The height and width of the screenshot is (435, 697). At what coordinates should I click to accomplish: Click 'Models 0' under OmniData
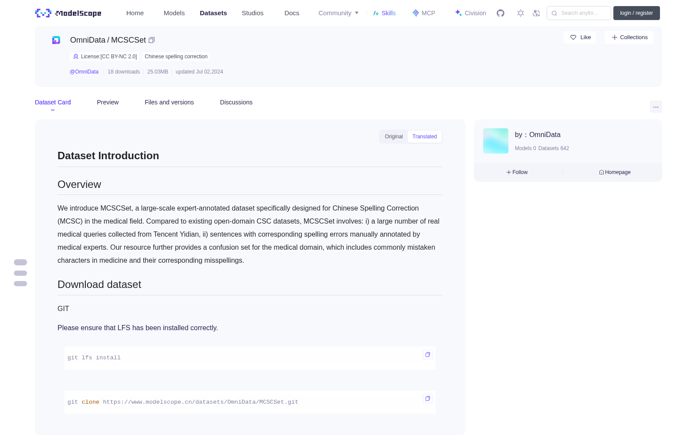525,148
